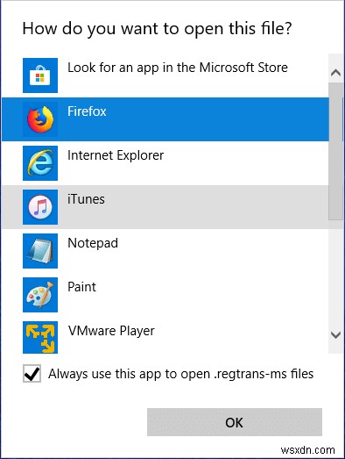Select the 'VMware Player' text entry

pos(111,331)
